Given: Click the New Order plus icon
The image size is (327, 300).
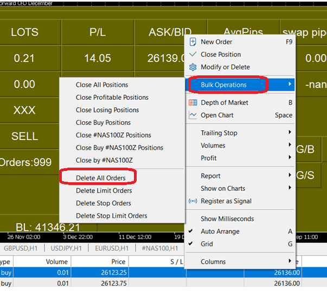Looking at the screenshot, I should click(193, 42).
